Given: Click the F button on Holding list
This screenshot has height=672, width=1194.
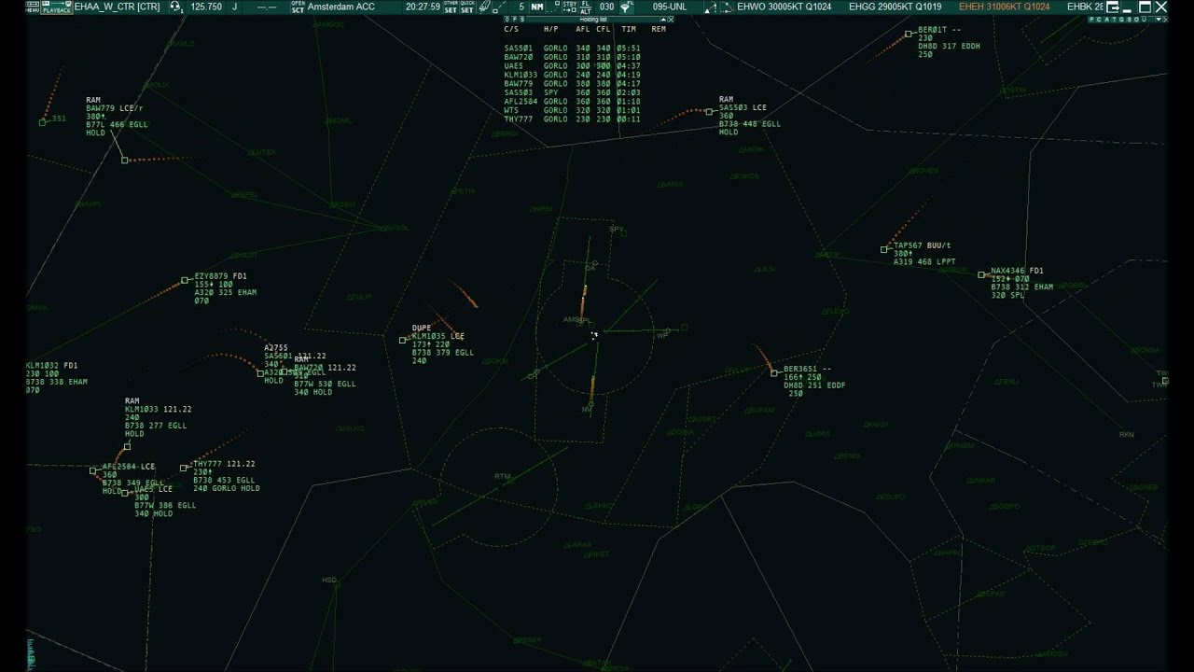Looking at the screenshot, I should (x=514, y=19).
